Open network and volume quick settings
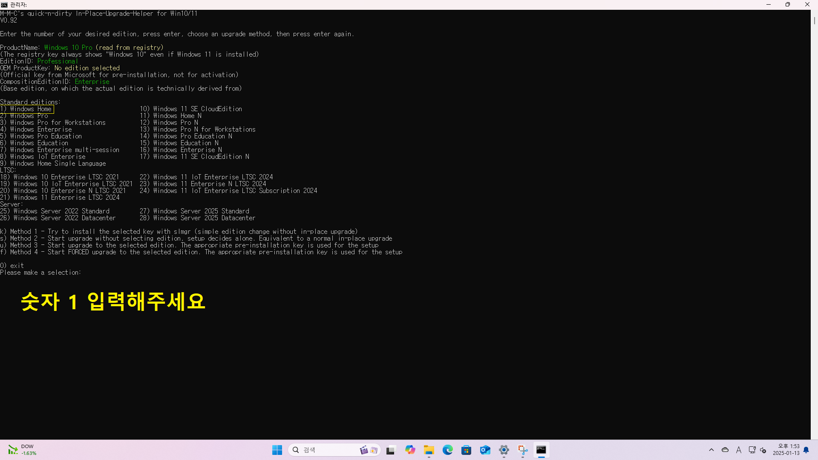818x460 pixels. tap(757, 450)
